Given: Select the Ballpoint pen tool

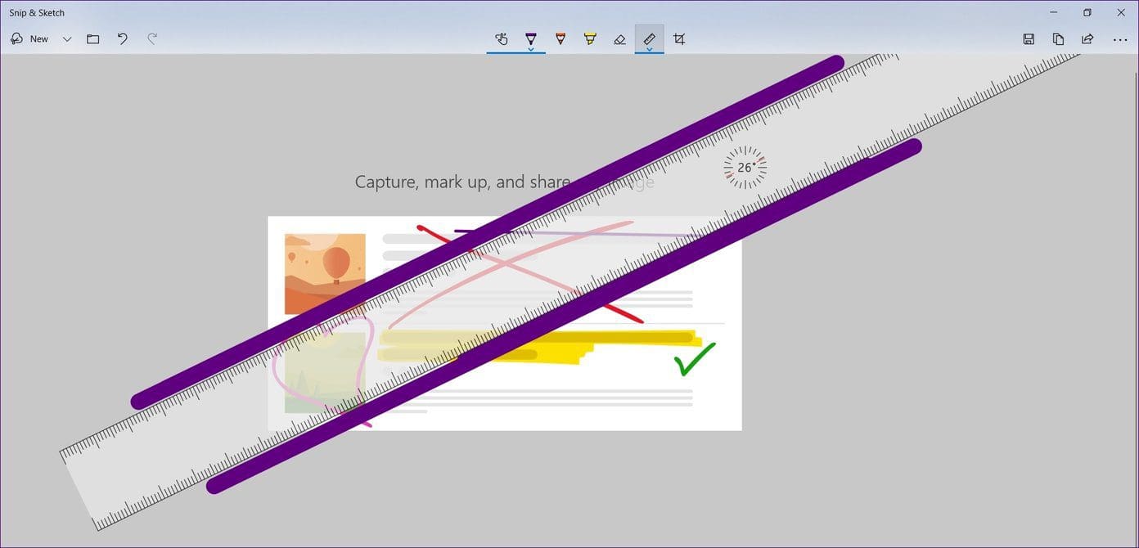Looking at the screenshot, I should 531,37.
